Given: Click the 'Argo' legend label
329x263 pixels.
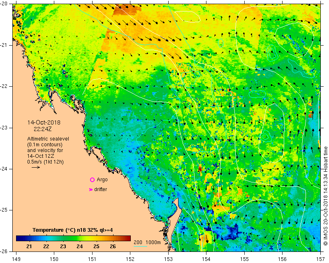Looking at the screenshot, I should pos(102,180).
